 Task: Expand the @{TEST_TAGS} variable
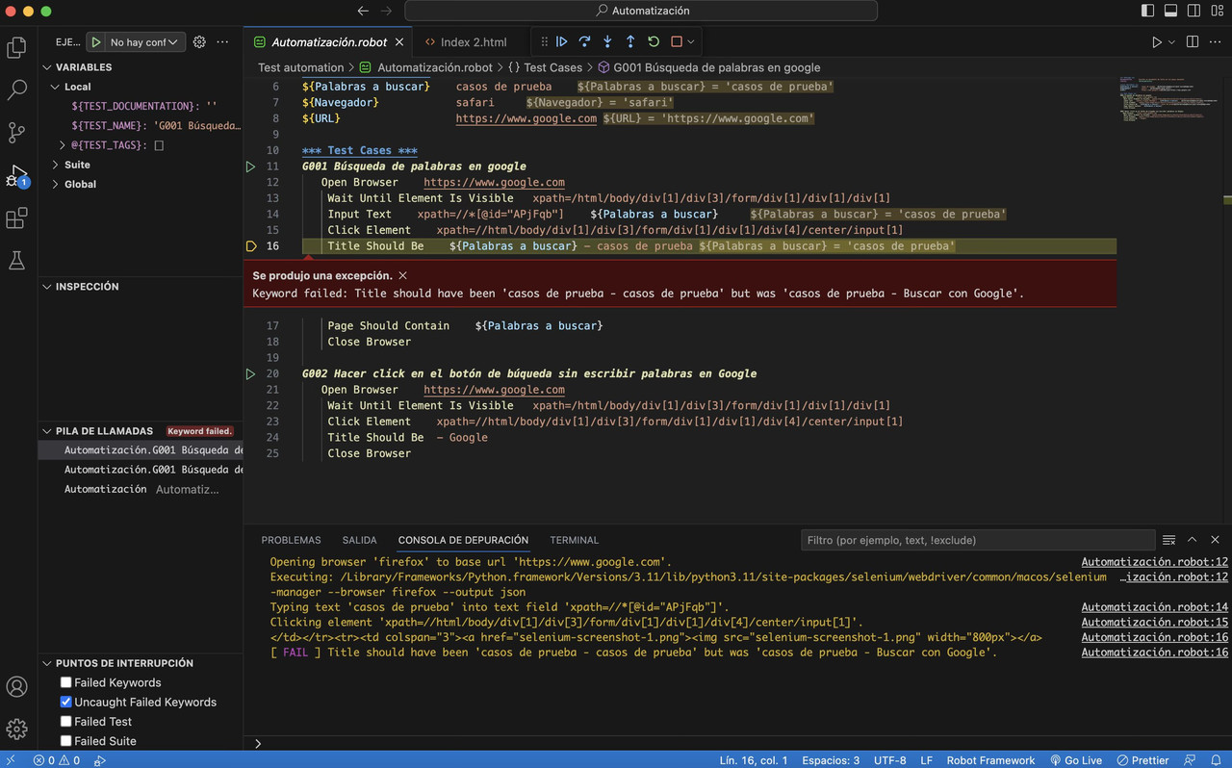[63, 145]
